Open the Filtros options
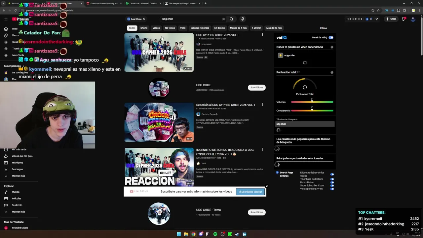The image size is (423, 238). (323, 28)
